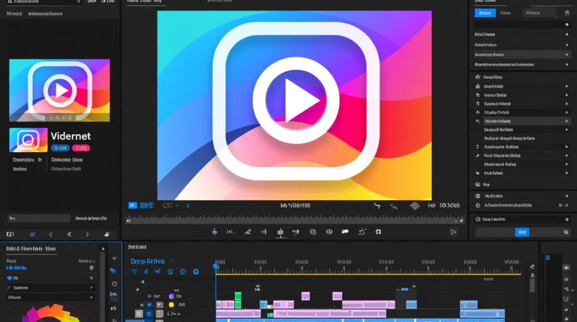Click the pink pill button under Vidernet
The image size is (577, 322).
point(81,148)
